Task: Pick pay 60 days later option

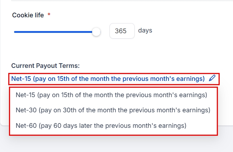Action: click(101, 126)
